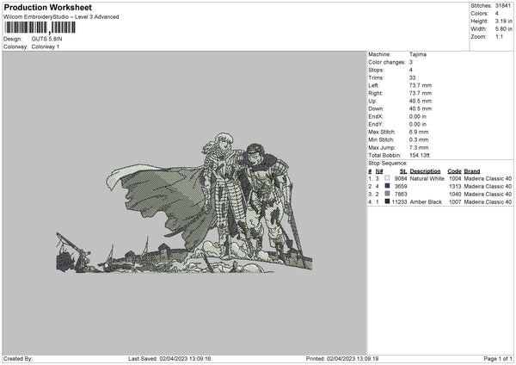The width and height of the screenshot is (516, 365).
Task: Select the Color changes value 3
Action: [411, 62]
